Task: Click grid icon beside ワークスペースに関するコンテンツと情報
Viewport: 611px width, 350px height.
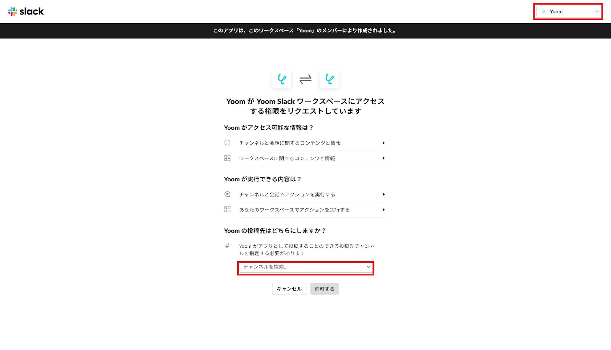Action: 227,158
